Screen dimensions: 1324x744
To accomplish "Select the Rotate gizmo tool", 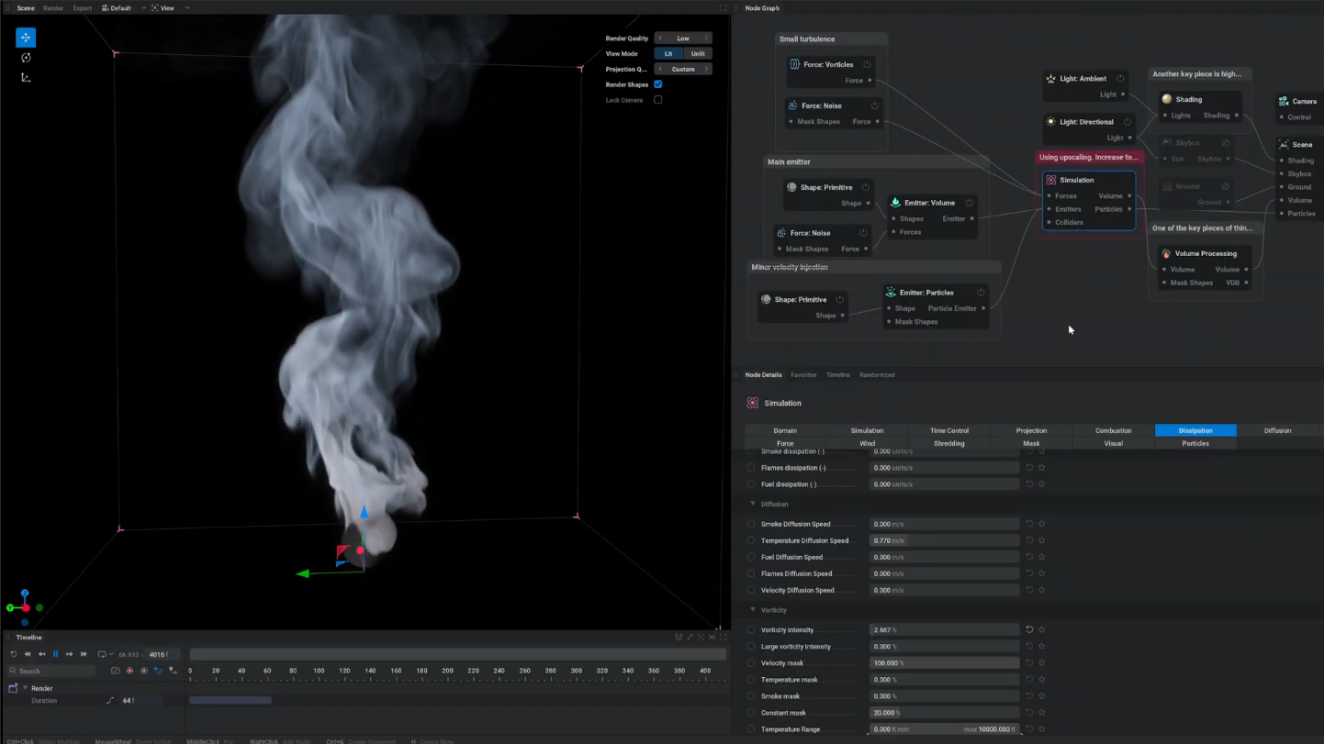I will point(26,58).
